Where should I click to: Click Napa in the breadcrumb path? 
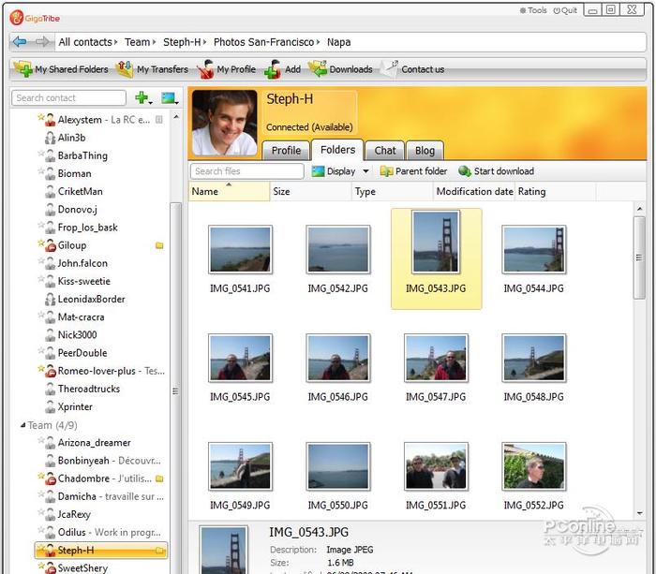tap(339, 42)
